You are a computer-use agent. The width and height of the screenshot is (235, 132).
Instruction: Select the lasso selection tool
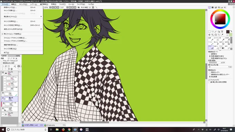(x=213, y=32)
